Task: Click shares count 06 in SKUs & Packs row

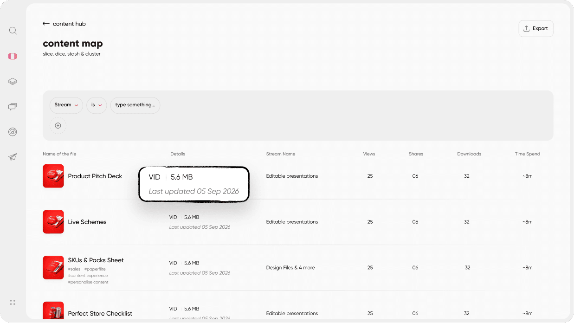Action: point(415,268)
